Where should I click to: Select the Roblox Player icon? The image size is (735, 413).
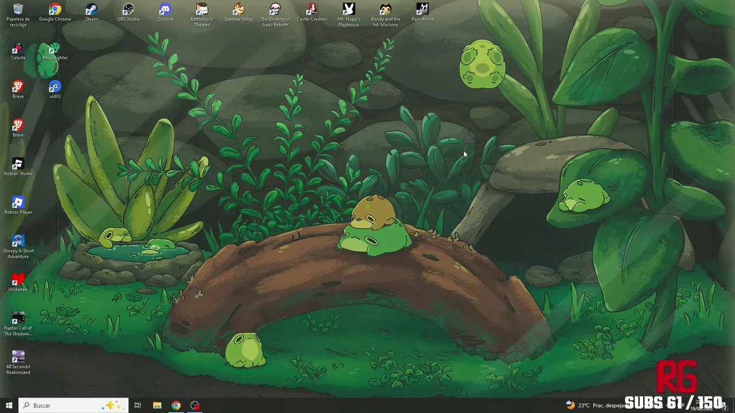tap(18, 205)
